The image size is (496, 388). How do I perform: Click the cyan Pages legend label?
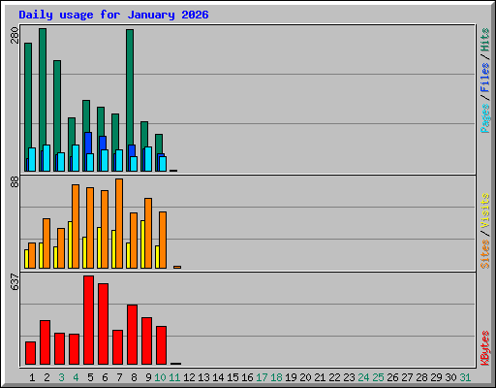point(485,118)
